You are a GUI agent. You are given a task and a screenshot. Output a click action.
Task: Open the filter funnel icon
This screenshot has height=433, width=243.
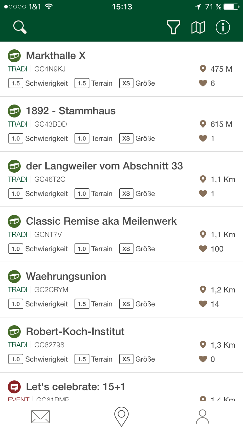point(173,27)
